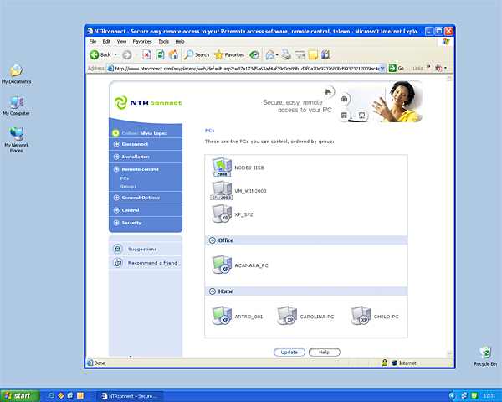Viewport: 502px width, 402px height.
Task: Open My Network Places desktop icon
Action: point(17,140)
